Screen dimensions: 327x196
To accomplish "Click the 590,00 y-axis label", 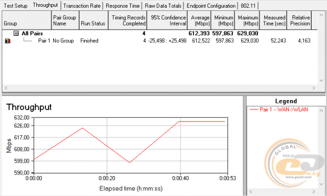I will (21, 173).
